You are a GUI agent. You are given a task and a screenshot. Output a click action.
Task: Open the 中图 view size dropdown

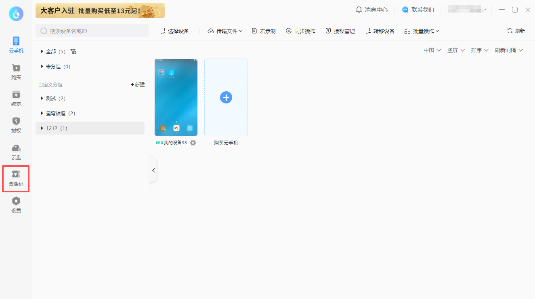coord(432,50)
